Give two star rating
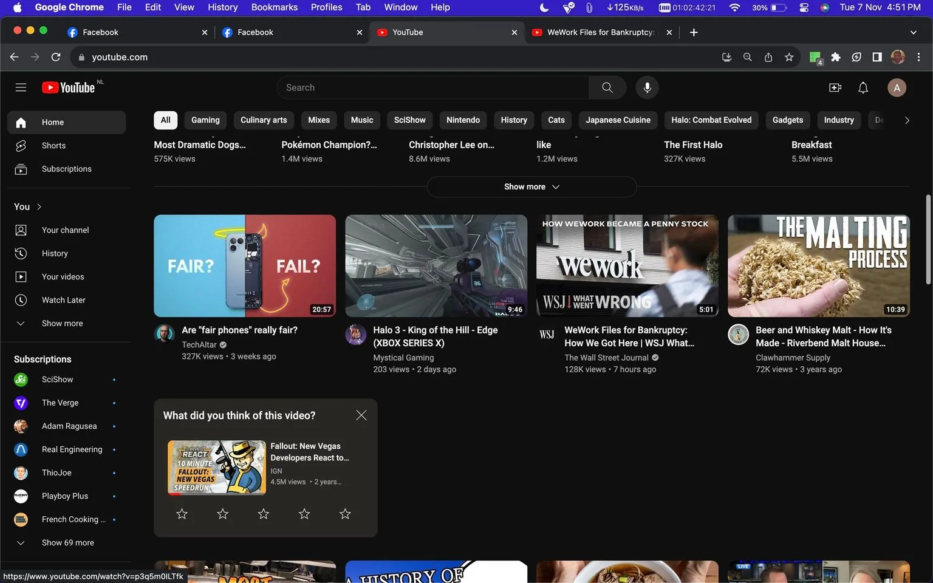 pos(222,514)
